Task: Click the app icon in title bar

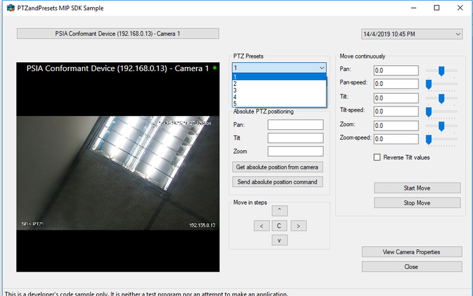Action: click(8, 8)
